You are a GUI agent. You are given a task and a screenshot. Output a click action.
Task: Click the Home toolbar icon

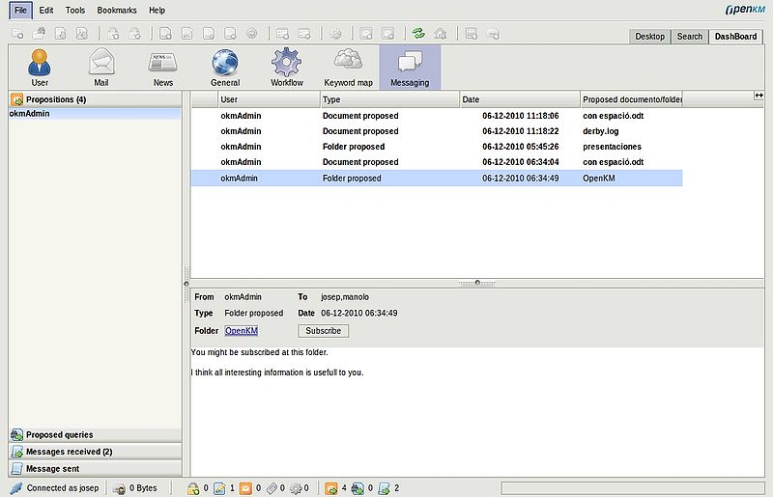tap(441, 34)
